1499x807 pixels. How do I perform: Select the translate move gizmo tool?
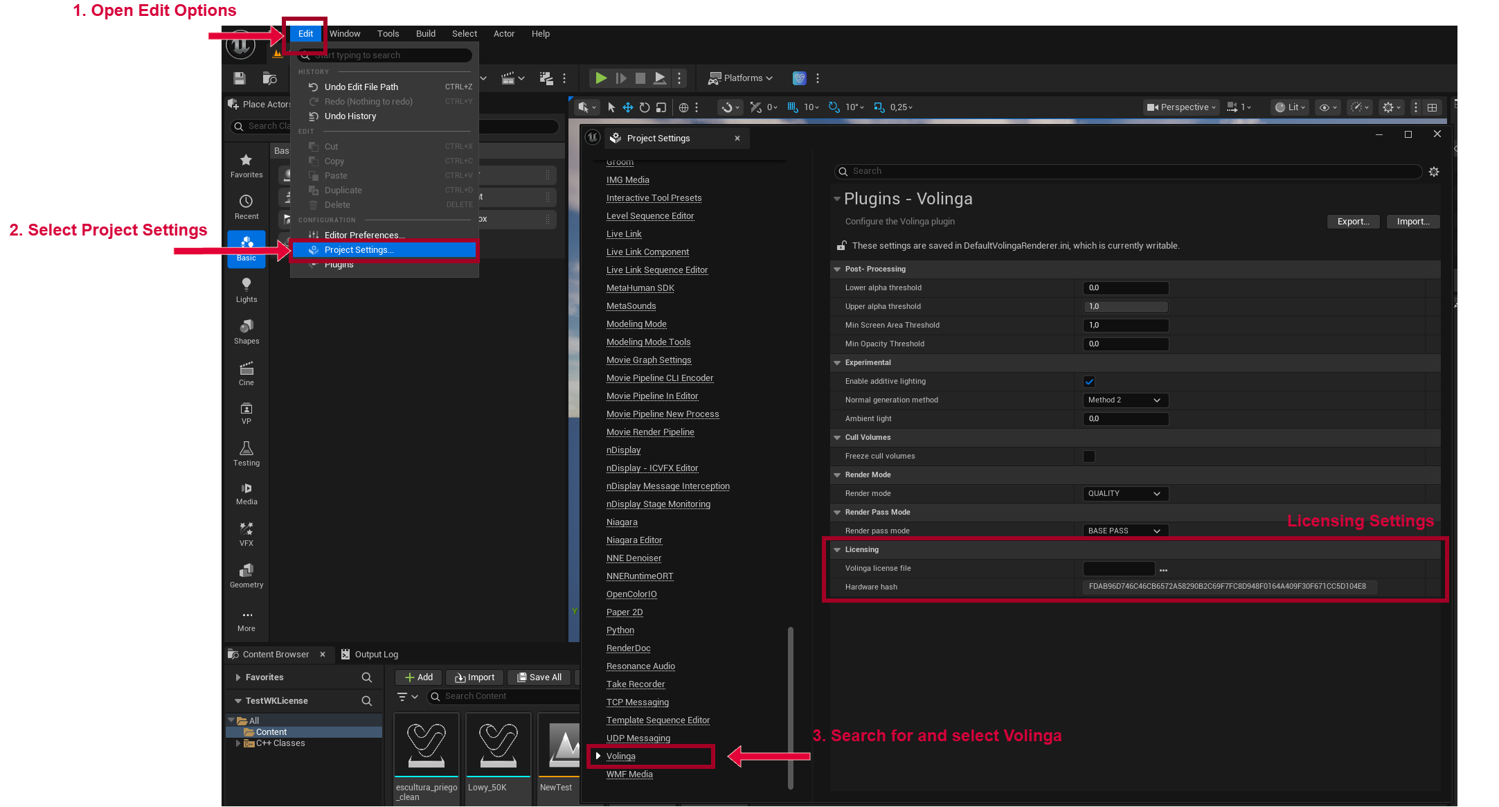[627, 107]
